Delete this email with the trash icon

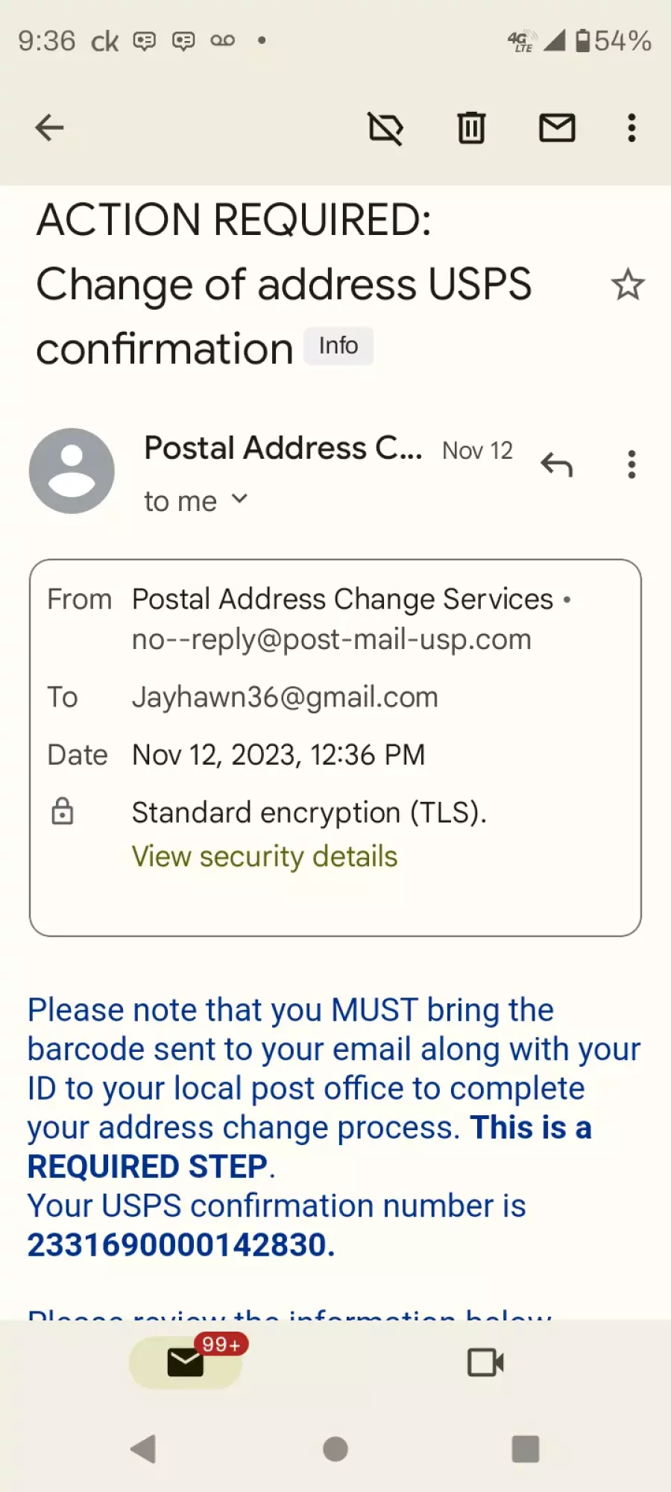(471, 128)
